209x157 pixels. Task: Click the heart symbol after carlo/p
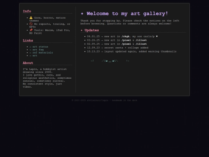pos(157,36)
